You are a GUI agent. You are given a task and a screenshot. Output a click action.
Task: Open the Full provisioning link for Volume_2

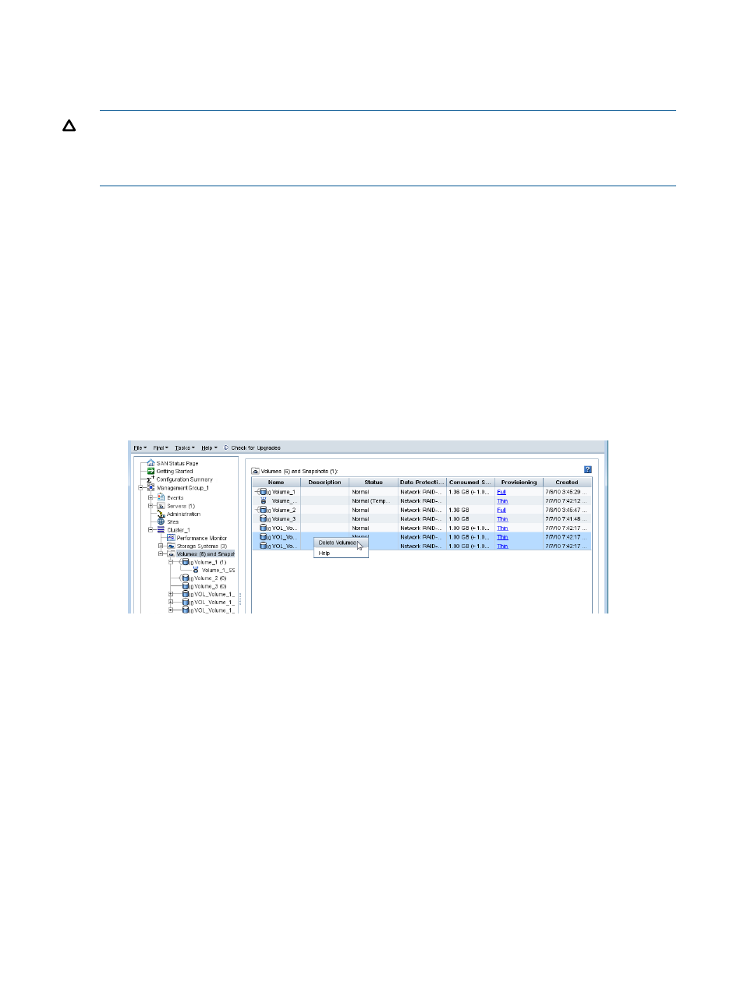pos(501,510)
